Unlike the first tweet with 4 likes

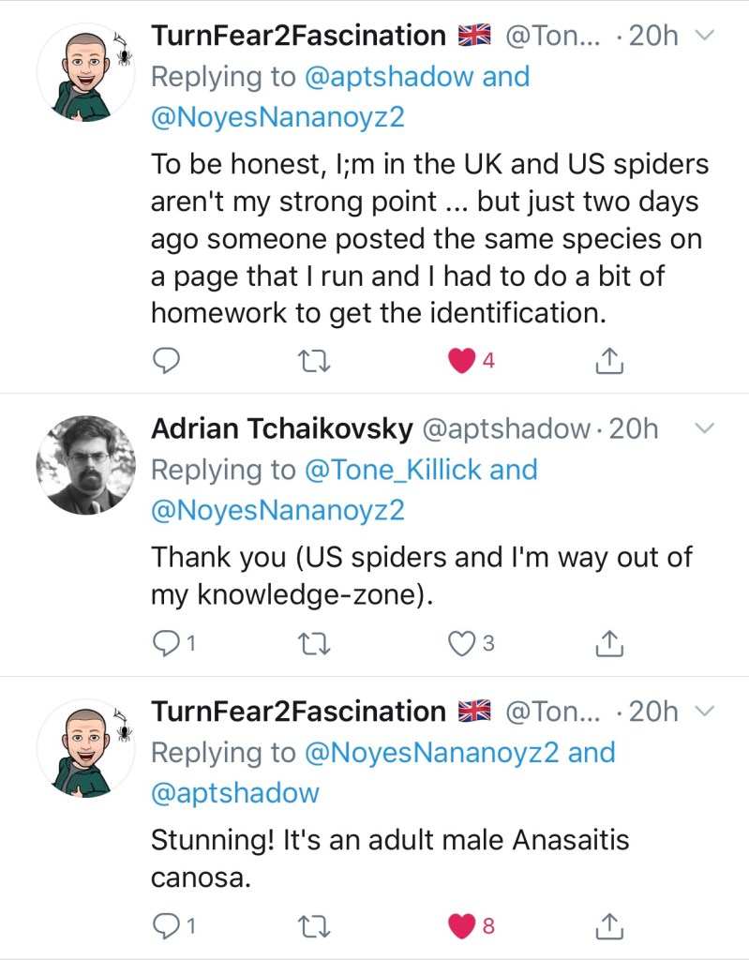click(462, 360)
